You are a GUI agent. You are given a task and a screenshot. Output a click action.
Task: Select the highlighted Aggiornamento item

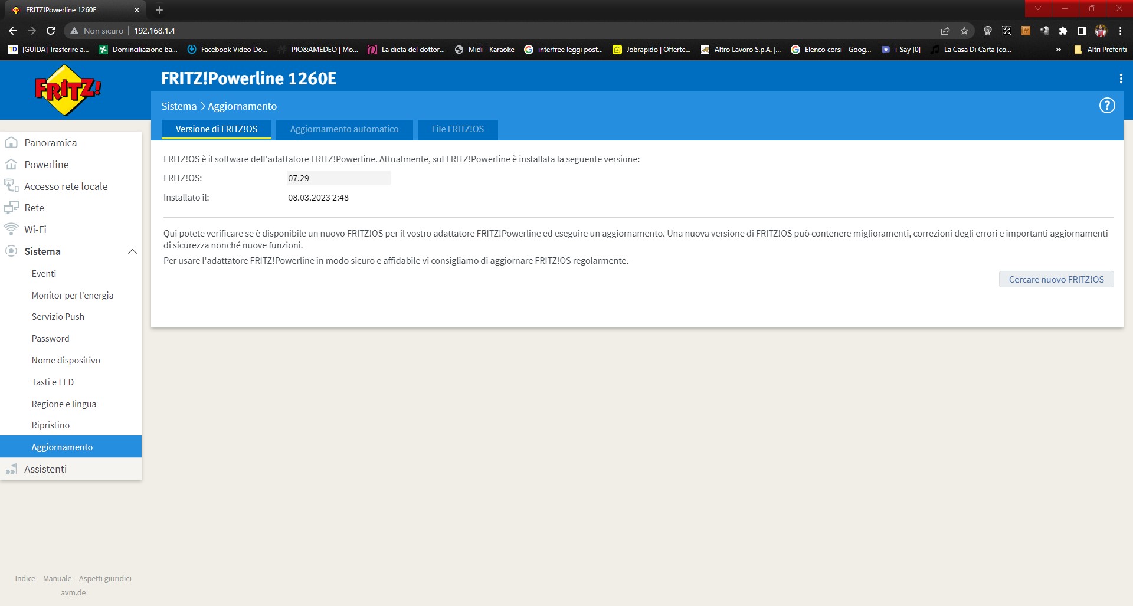pyautogui.click(x=71, y=447)
